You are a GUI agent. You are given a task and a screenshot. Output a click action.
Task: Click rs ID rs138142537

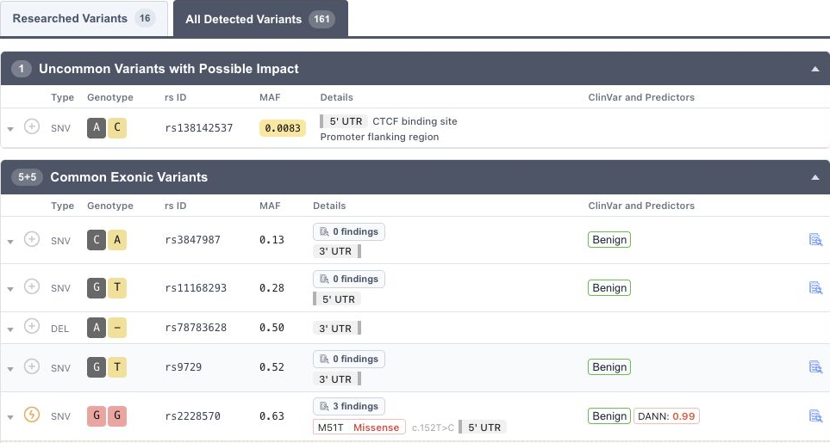click(x=199, y=128)
